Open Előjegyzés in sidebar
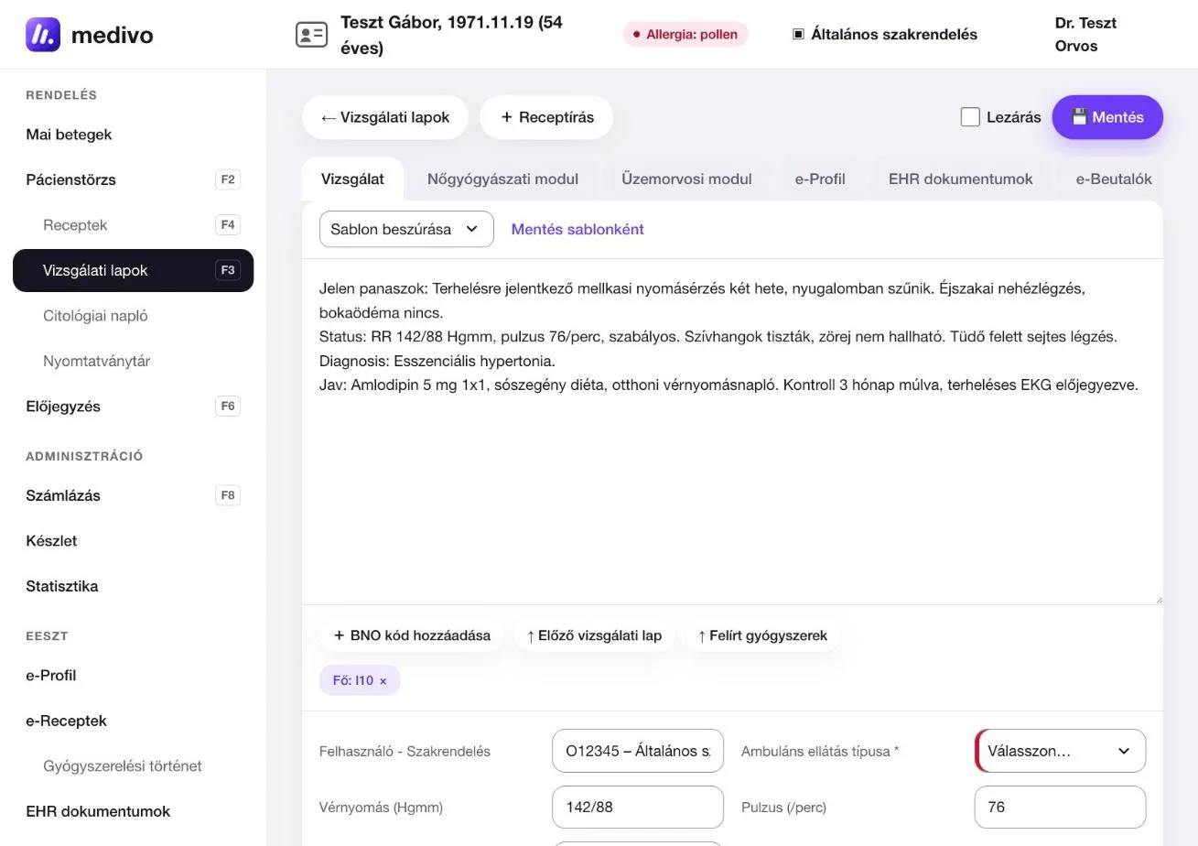Screen dimensions: 1198x846 pyautogui.click(x=133, y=406)
